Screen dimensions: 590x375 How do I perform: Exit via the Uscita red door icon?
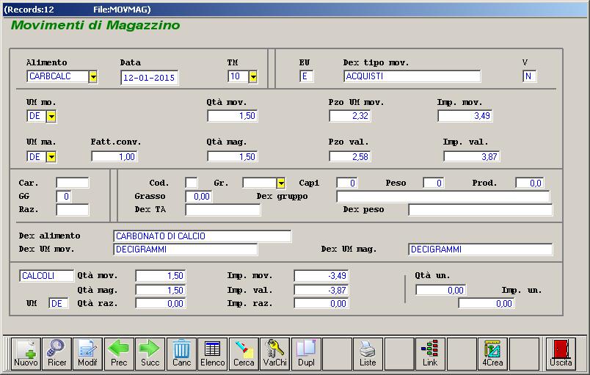tap(561, 354)
